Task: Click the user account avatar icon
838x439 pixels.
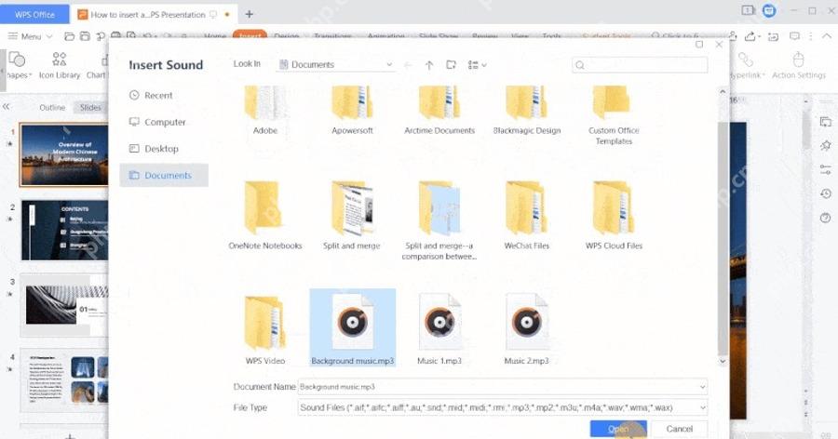Action: tap(769, 10)
